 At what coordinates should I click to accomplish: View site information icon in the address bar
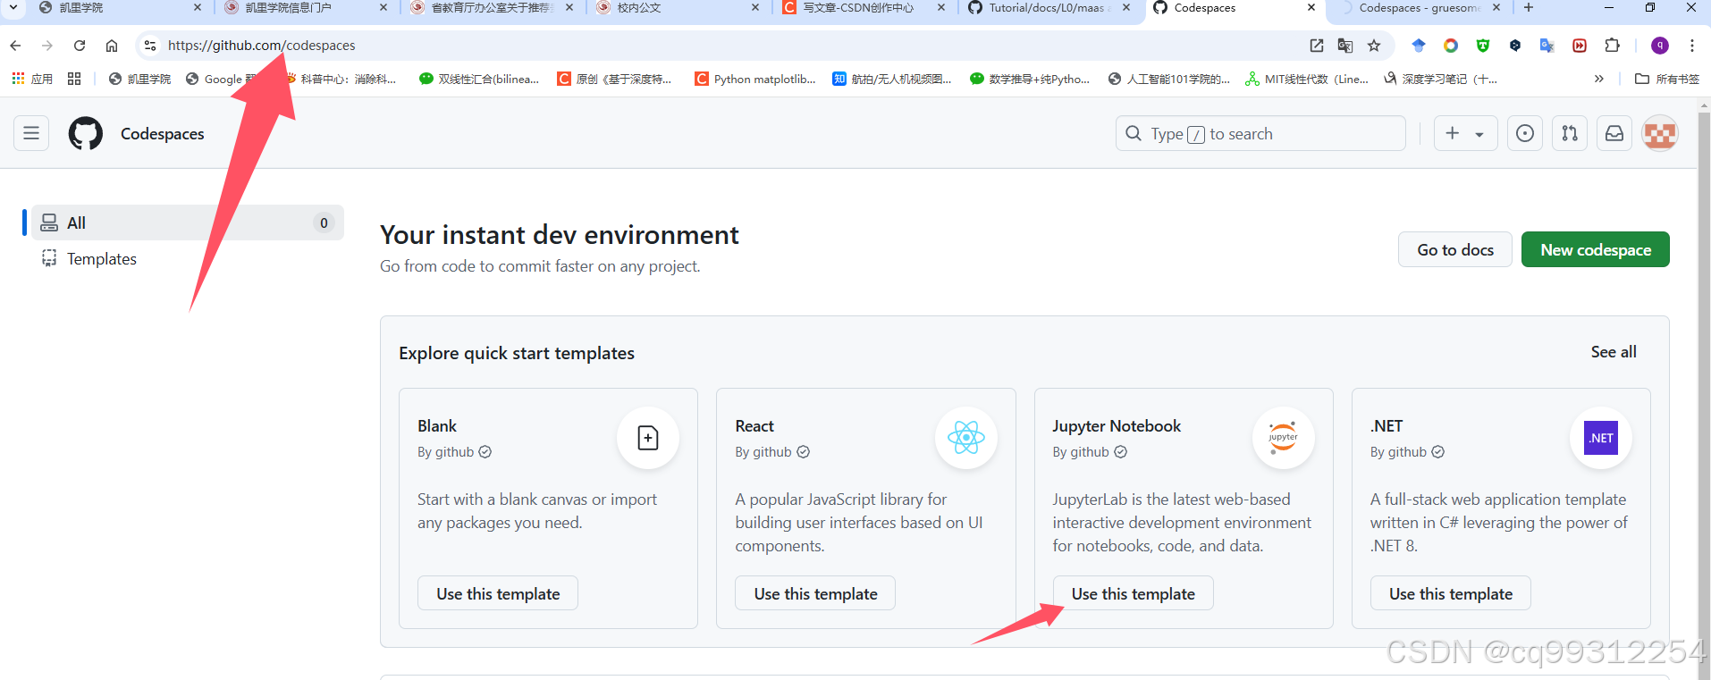[150, 46]
